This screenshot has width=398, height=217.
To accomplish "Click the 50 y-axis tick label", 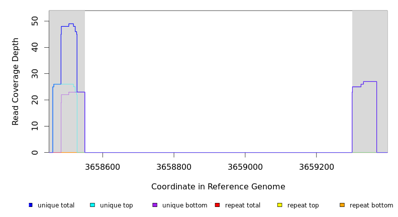I will click(x=35, y=21).
